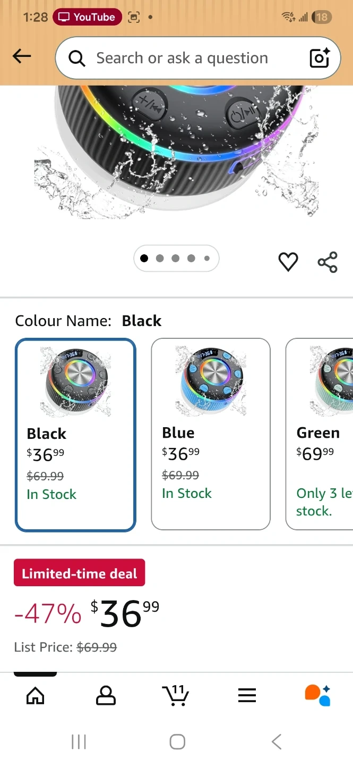
Task: Select the Black colour option
Action: coord(75,435)
